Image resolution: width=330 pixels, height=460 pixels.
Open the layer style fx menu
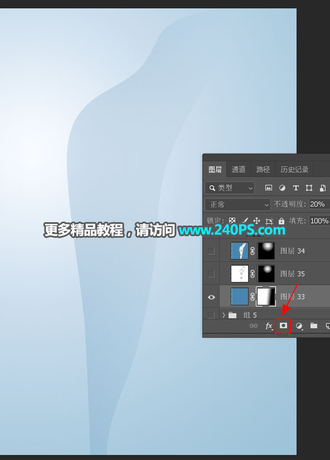pos(269,326)
